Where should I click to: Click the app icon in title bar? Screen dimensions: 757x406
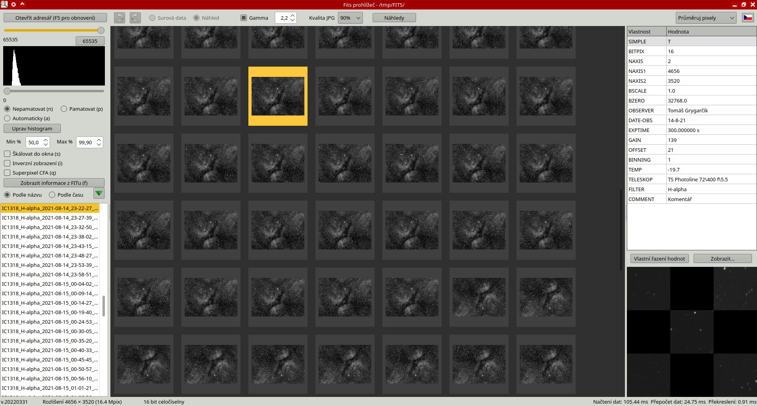[x=4, y=4]
